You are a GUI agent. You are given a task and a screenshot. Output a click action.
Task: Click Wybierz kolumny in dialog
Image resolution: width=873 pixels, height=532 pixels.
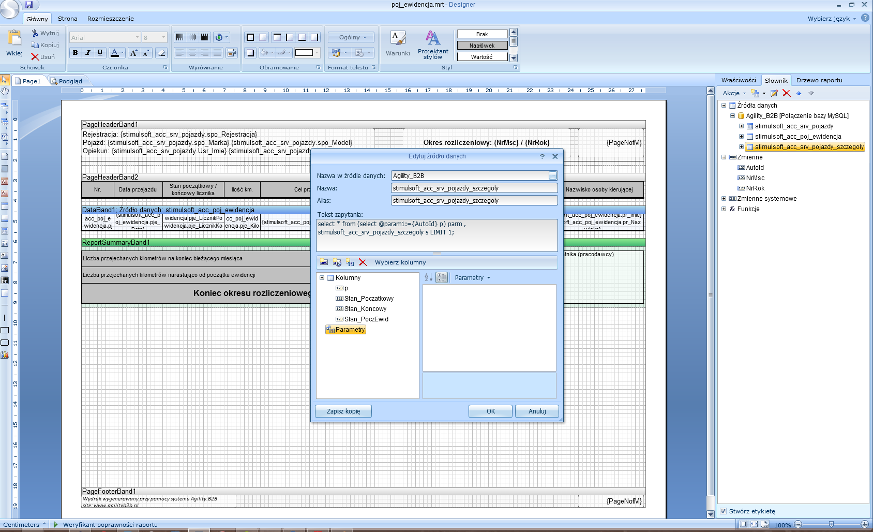point(400,262)
